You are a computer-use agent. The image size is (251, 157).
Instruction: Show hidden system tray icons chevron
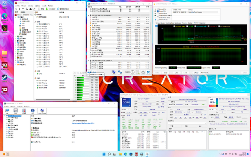point(220,154)
